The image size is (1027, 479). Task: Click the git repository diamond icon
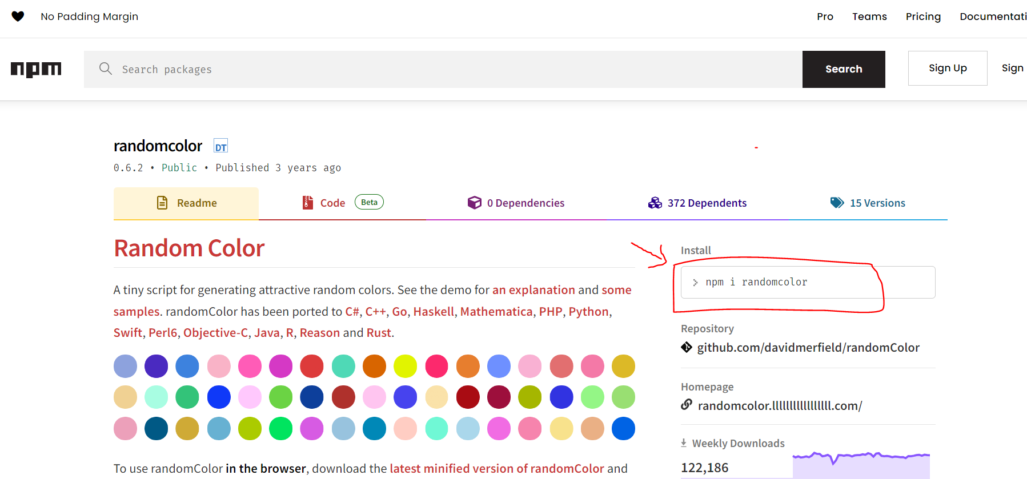tap(687, 347)
